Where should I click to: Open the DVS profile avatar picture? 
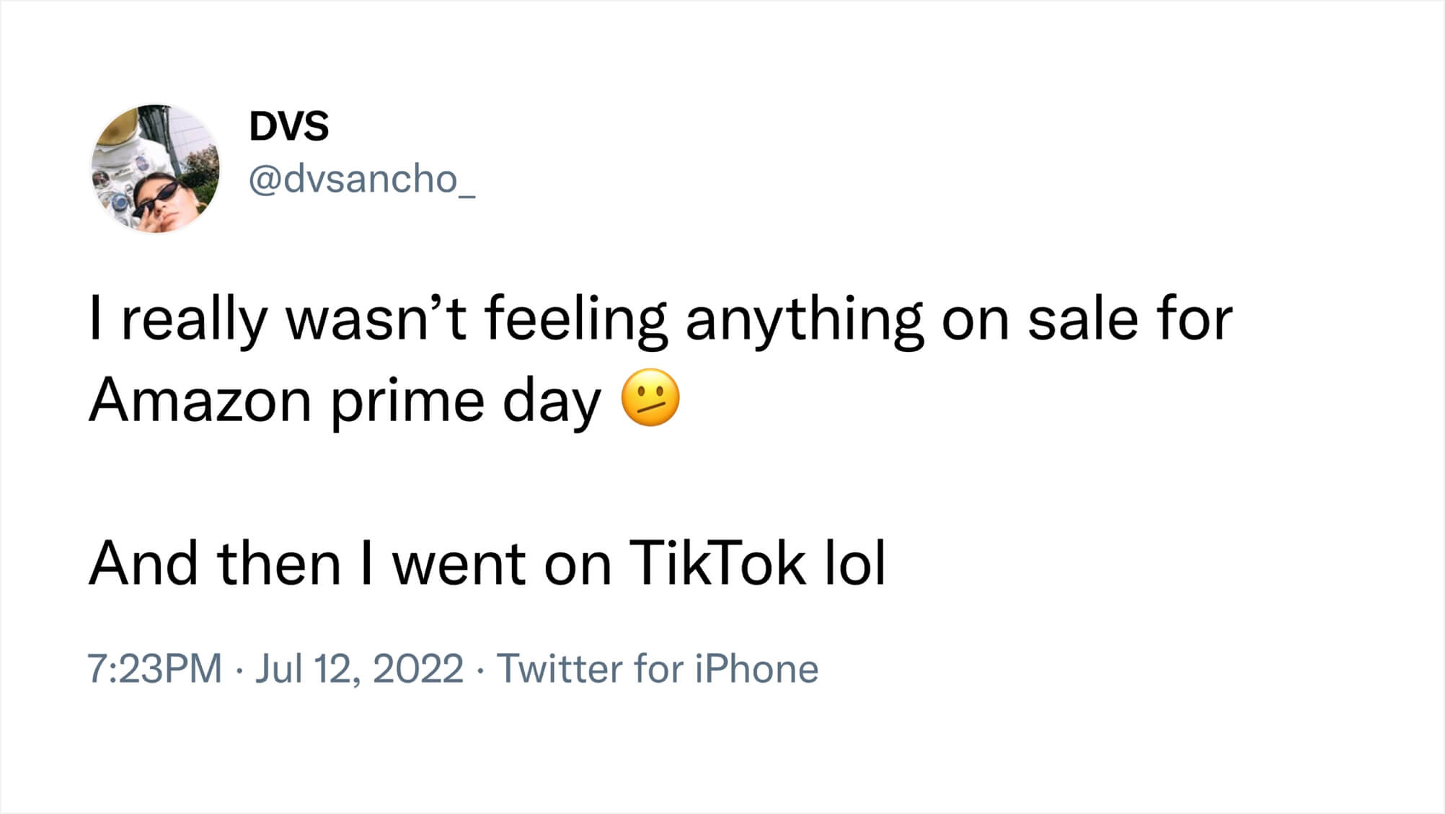pos(155,169)
